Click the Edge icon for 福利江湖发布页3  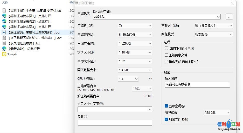coord(4,27)
